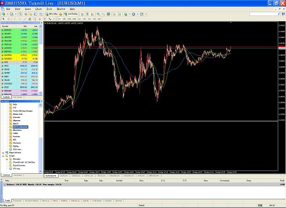Toggle the Navigator star-folder icon
Screen dimensions: 286x208
(31, 14)
